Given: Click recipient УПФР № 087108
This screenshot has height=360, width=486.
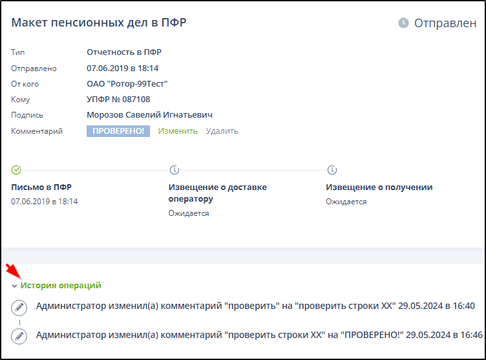Looking at the screenshot, I should click(x=118, y=100).
